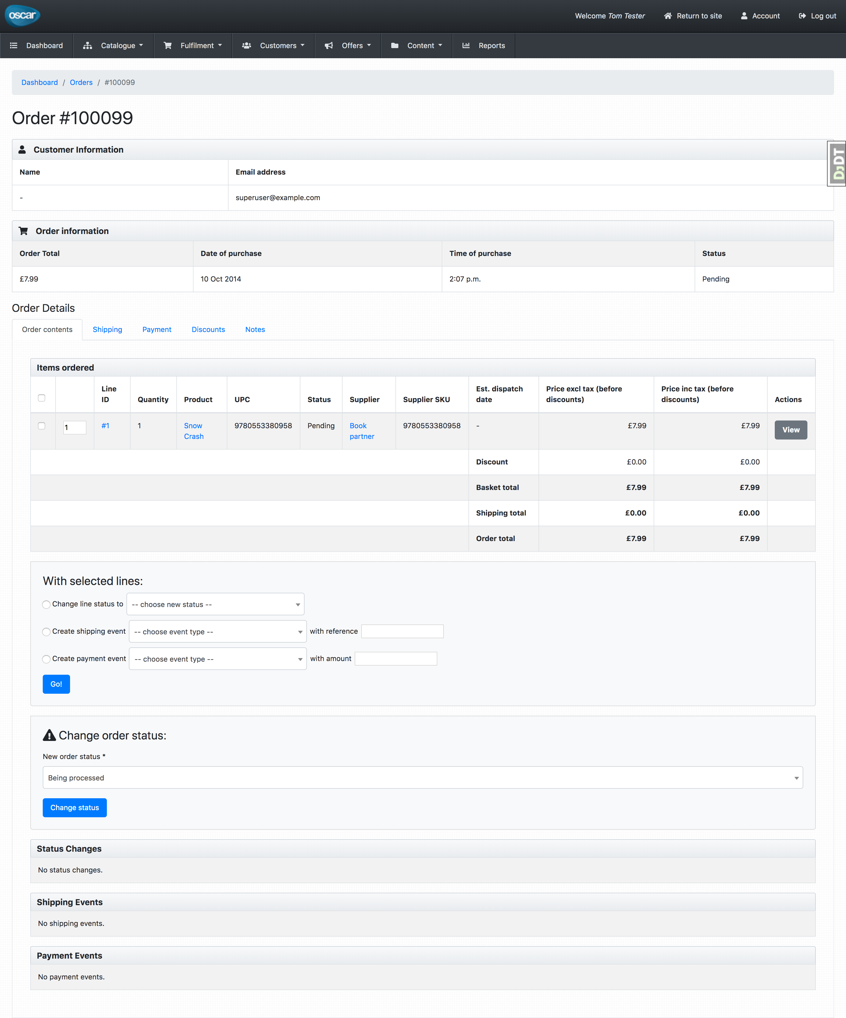Viewport: 846px width, 1018px height.
Task: Click the sign-out icon beside Log out
Action: tap(802, 16)
